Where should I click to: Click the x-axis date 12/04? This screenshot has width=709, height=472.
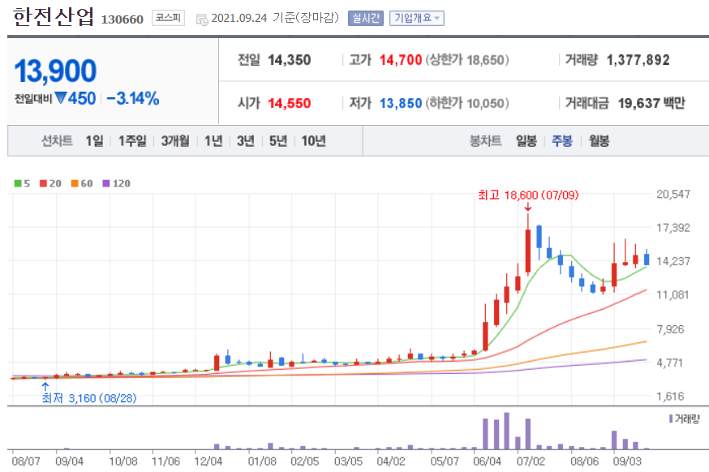tap(208, 461)
